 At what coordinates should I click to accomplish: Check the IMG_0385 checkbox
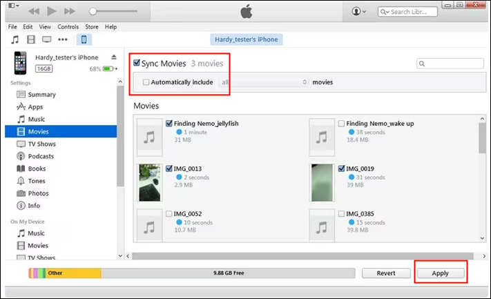[x=341, y=214]
